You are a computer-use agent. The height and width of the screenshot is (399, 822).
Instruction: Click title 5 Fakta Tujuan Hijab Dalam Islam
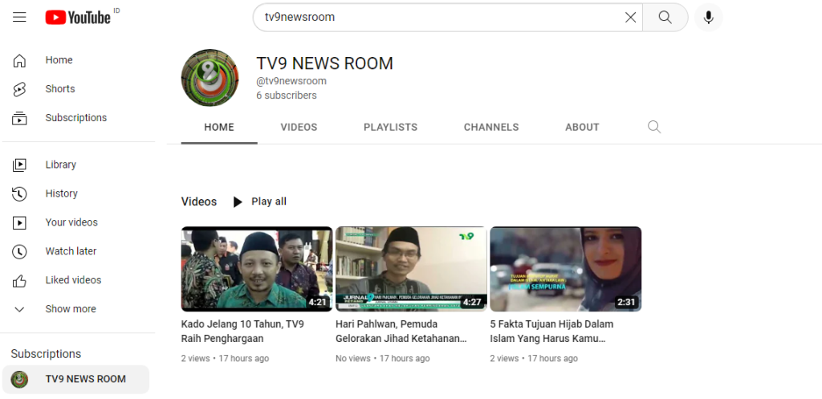(x=551, y=332)
